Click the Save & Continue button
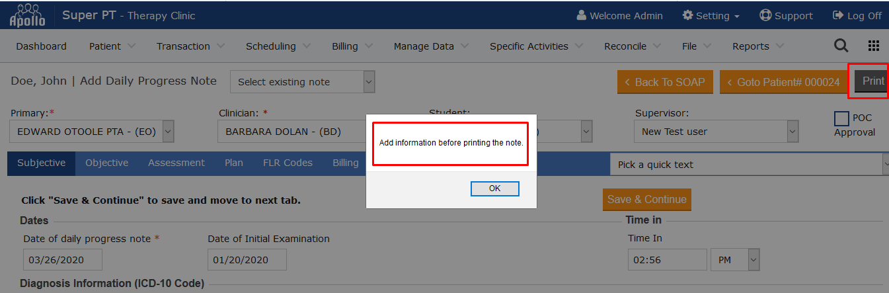The image size is (889, 293). (646, 199)
